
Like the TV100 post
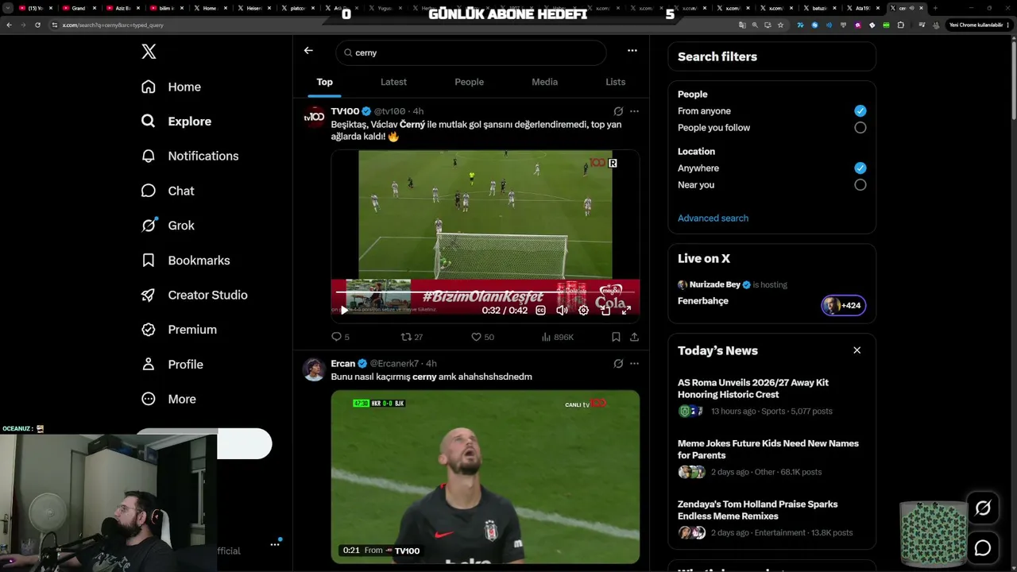482,337
